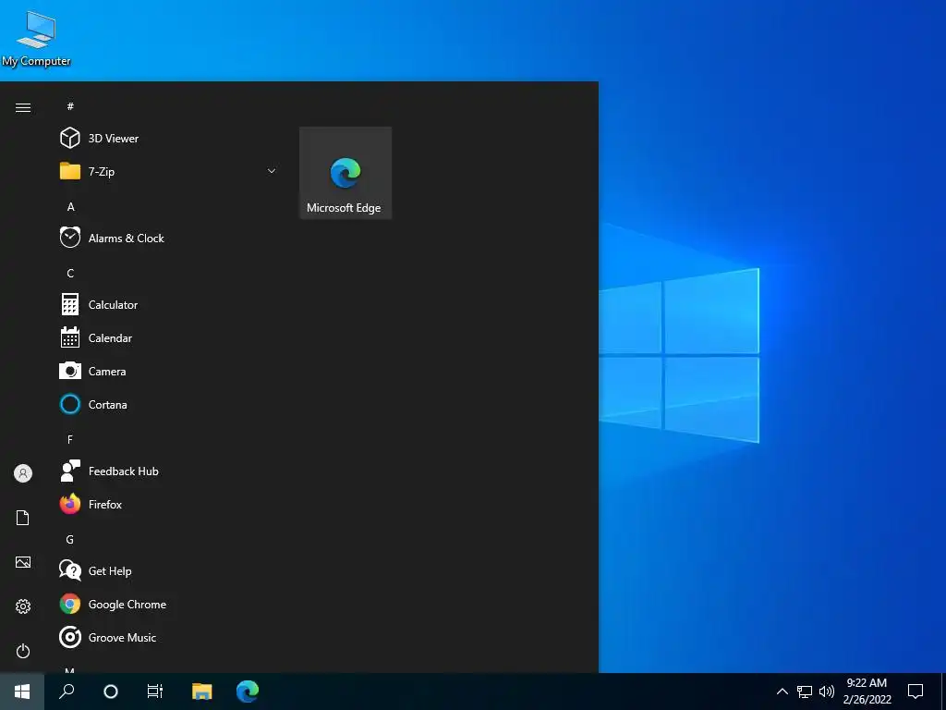Screen dimensions: 946x710
Task: Jump to letter # section header
Action: [x=70, y=106]
